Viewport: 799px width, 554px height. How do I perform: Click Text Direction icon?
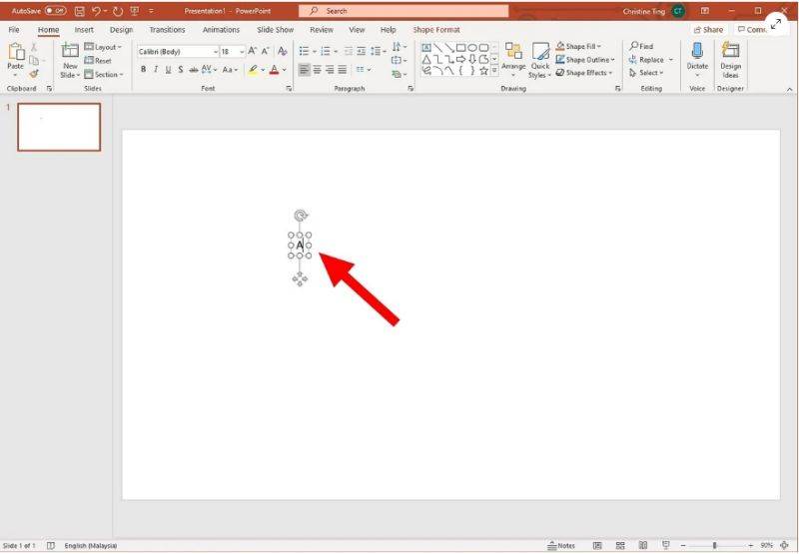[x=399, y=47]
